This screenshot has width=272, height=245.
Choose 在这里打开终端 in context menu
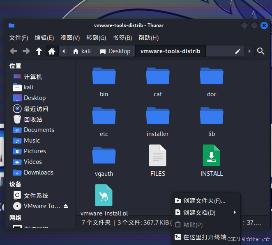tap(206, 237)
